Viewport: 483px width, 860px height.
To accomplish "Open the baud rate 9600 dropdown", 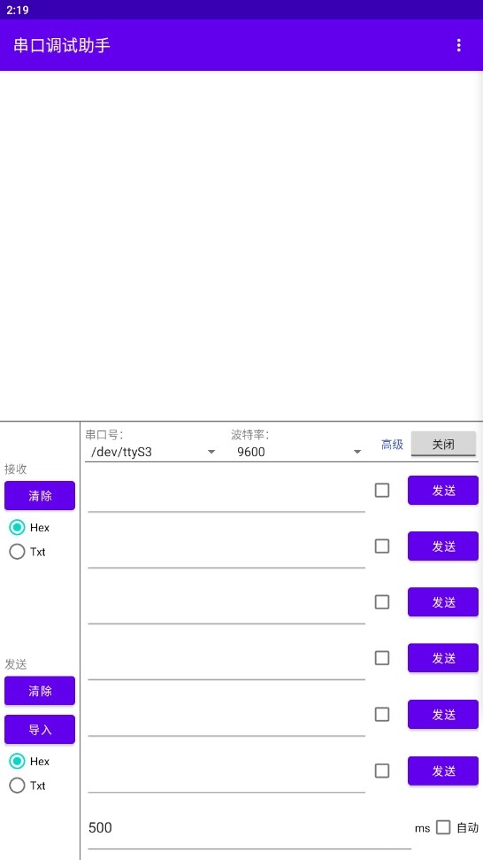I will tap(296, 452).
